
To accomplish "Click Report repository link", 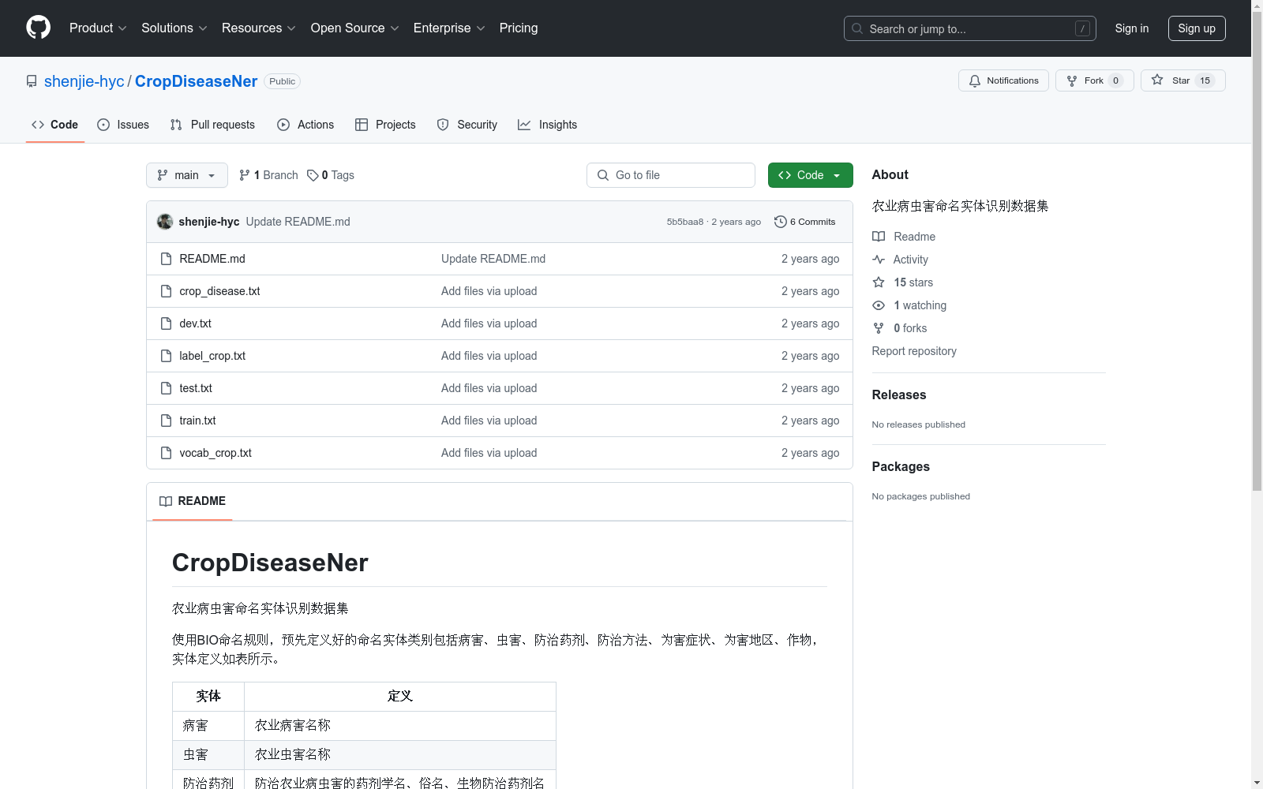I will coord(914,351).
